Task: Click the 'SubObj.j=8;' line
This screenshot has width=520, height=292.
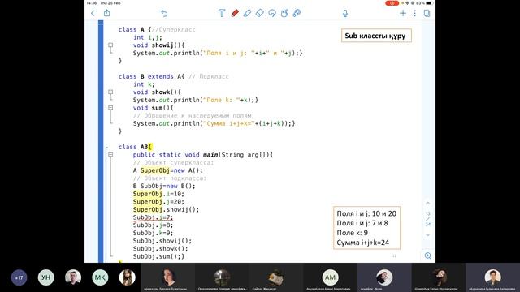Action: tap(154, 225)
